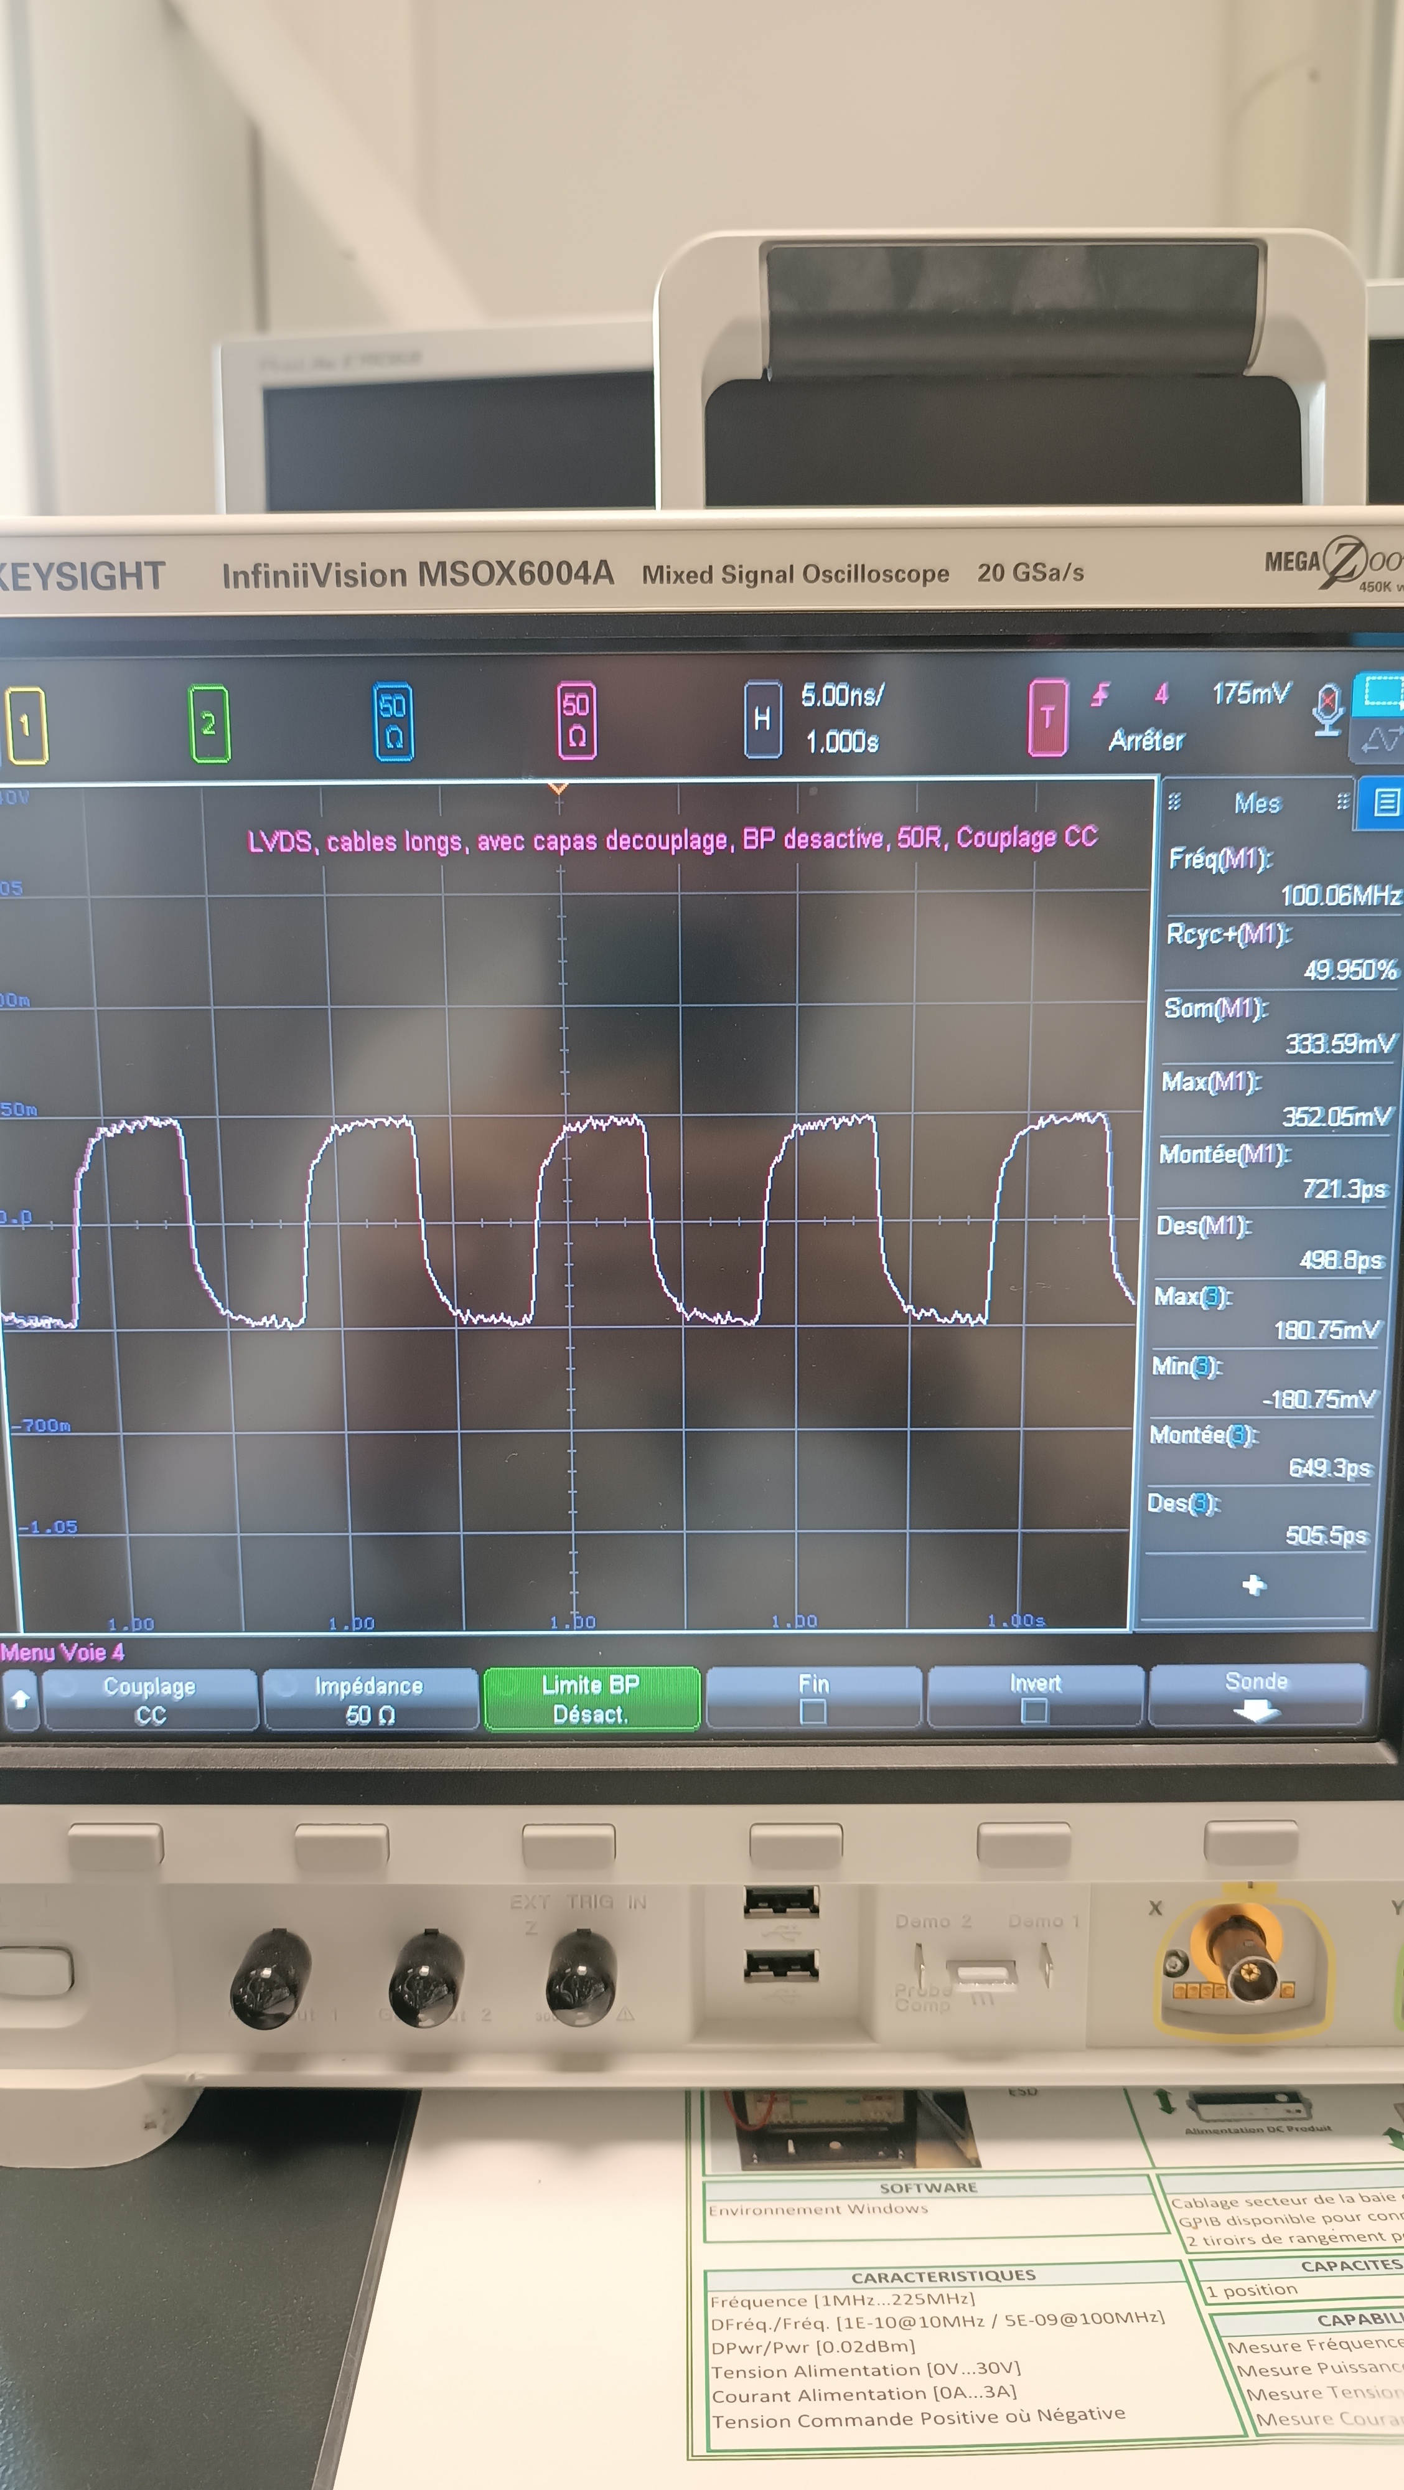Select the blue channel 3 50Ω badge
This screenshot has height=2490, width=1404.
click(x=393, y=721)
